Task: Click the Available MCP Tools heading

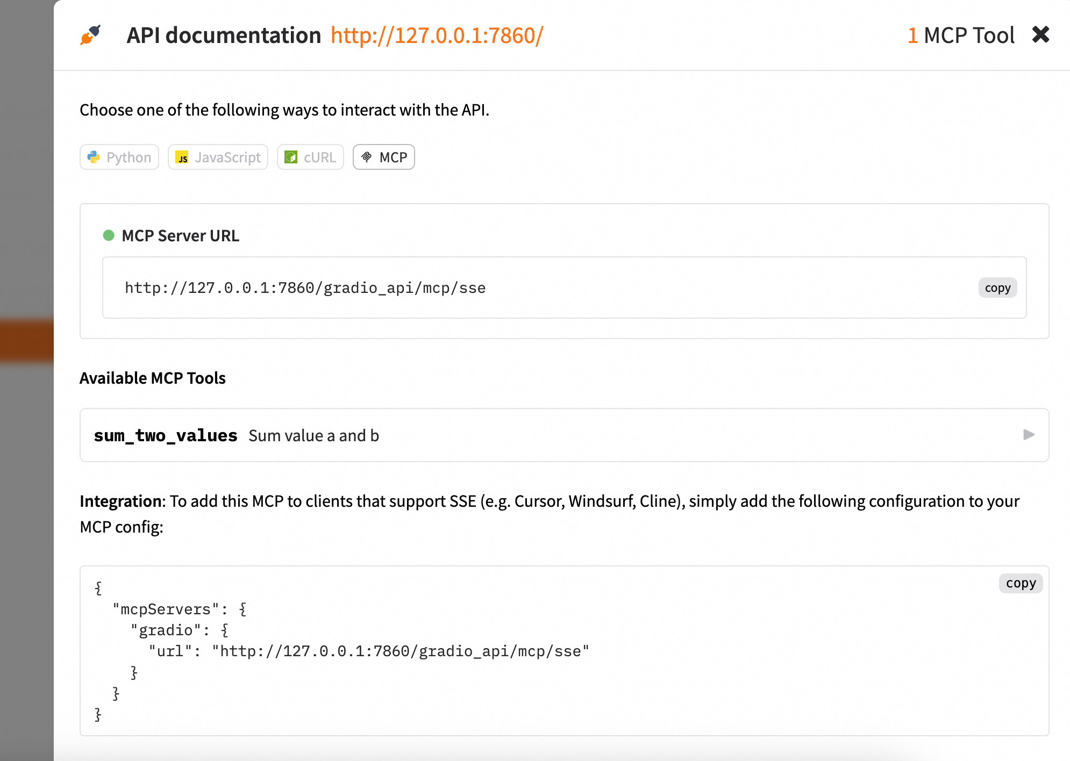Action: click(153, 378)
